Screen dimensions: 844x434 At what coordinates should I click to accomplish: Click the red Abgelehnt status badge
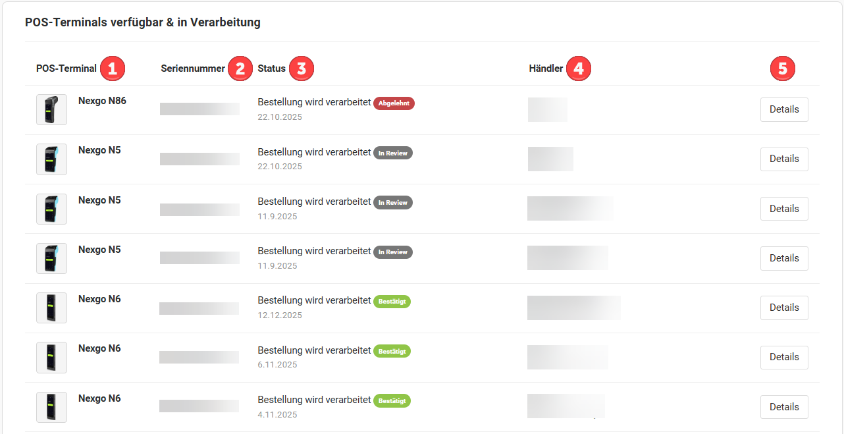(x=394, y=103)
